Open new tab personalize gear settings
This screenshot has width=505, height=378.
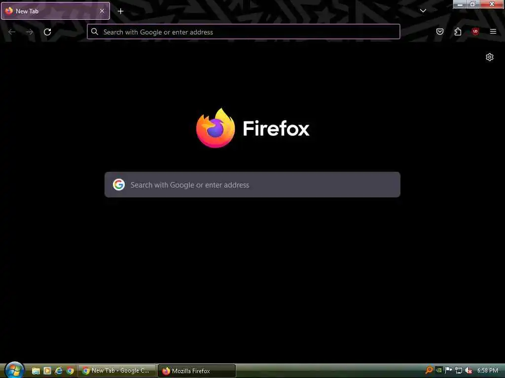coord(490,57)
